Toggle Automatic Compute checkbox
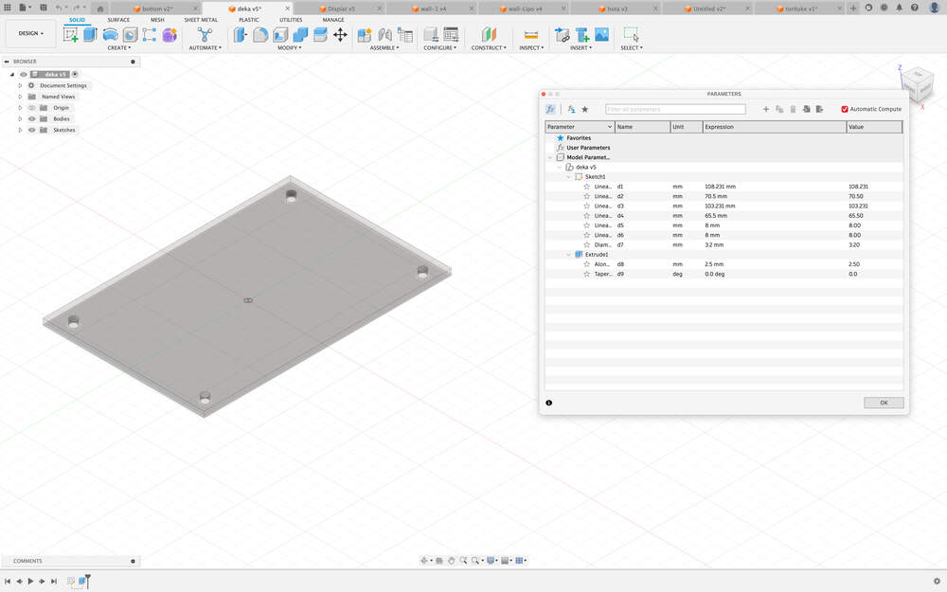Image resolution: width=947 pixels, height=592 pixels. [845, 109]
